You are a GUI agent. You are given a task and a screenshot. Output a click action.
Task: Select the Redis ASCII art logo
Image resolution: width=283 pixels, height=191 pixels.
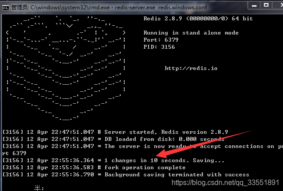tap(66, 68)
